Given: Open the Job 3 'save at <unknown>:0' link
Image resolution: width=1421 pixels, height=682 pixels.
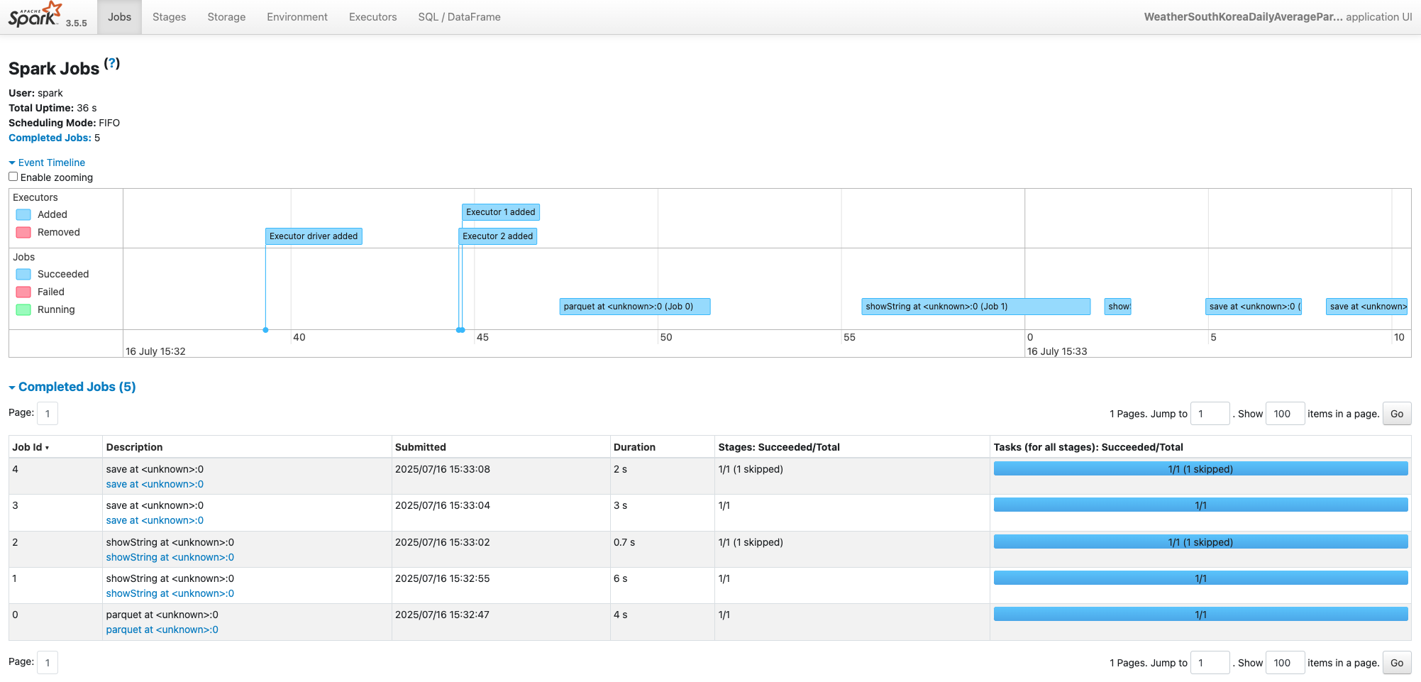Looking at the screenshot, I should (155, 520).
